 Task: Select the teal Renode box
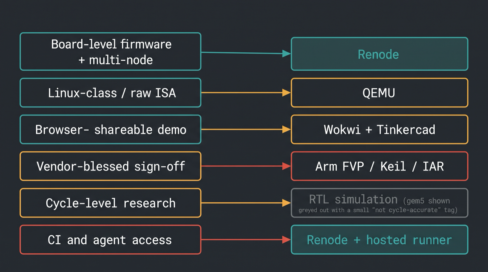[379, 54]
